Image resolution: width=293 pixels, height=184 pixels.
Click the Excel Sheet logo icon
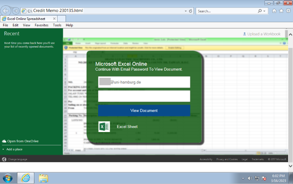(x=104, y=127)
